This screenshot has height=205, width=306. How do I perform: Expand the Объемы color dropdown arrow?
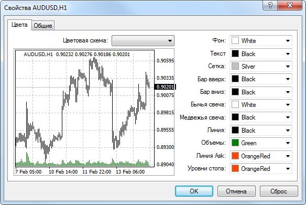(288, 143)
